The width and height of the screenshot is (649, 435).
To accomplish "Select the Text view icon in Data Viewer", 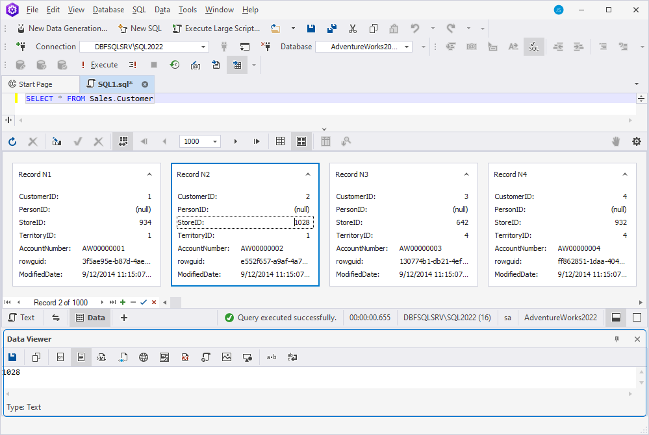I will [81, 357].
